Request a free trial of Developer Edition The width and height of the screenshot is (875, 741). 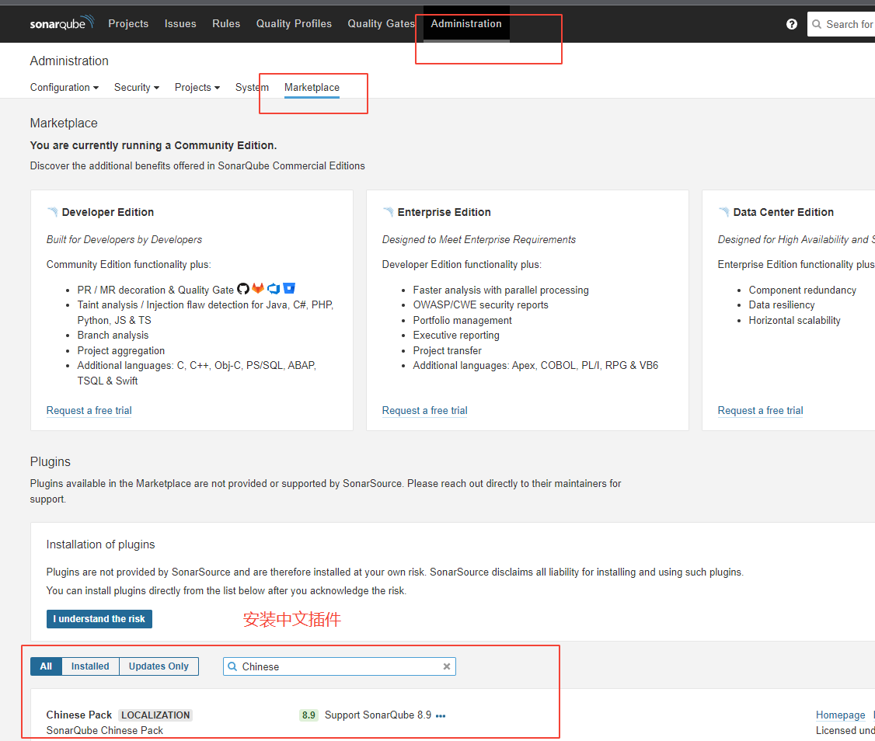point(89,411)
